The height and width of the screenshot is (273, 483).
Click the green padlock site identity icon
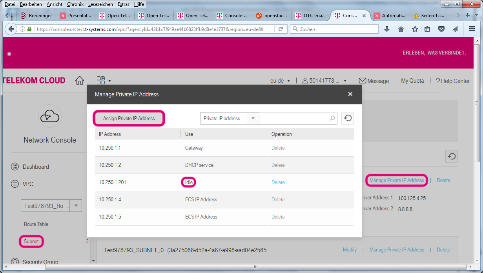[x=29, y=29]
